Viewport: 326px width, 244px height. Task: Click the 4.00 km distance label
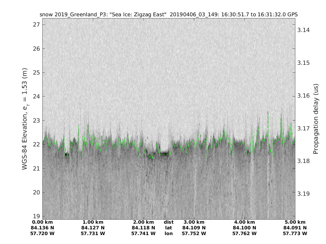[244, 222]
